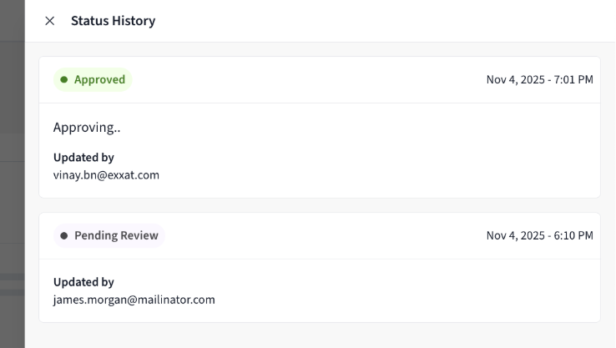The width and height of the screenshot is (616, 348).
Task: Click empty area below the Pending Review card
Action: coord(319,335)
